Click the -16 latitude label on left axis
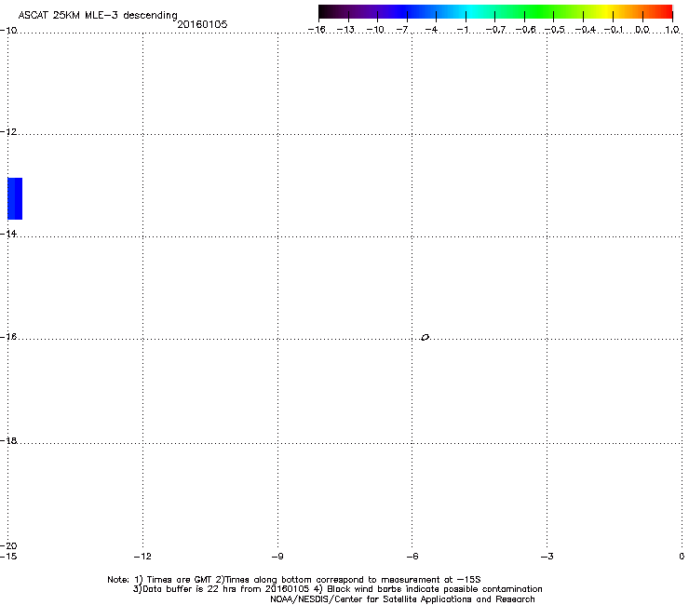The image size is (689, 605). point(8,337)
